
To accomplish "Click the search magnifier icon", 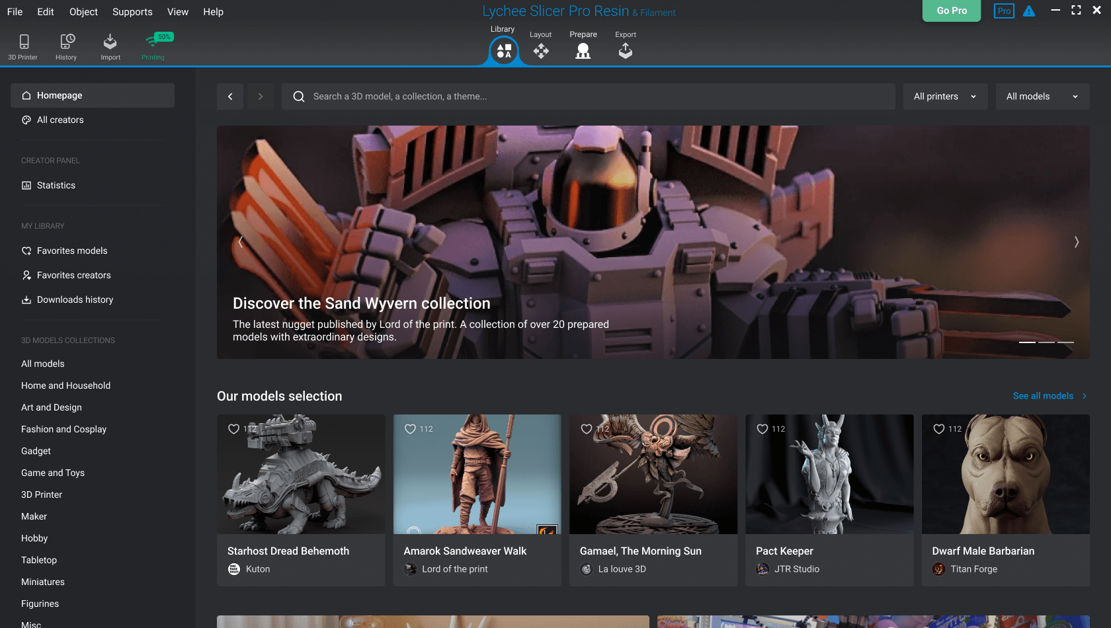I will click(299, 97).
